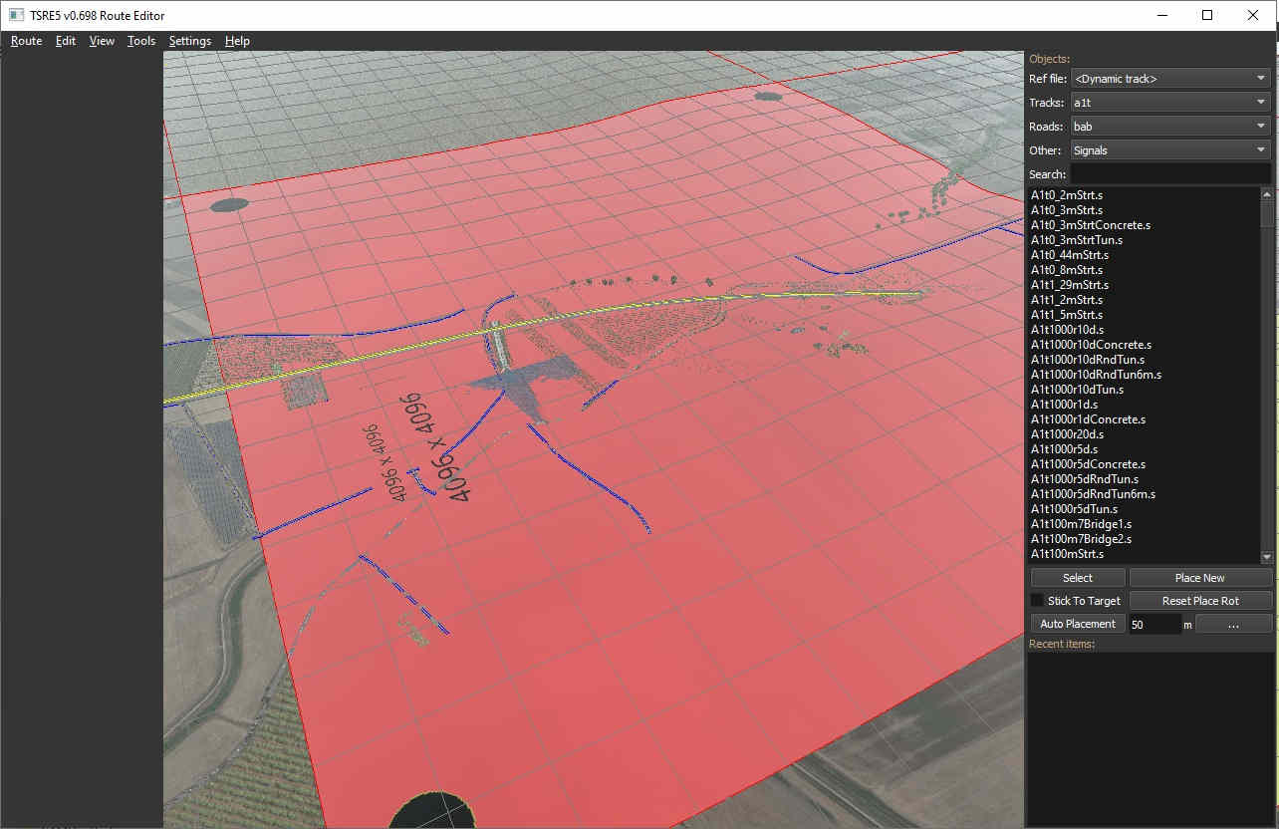Click the object list scroll up arrow
Screen dimensions: 1279x829
(x=1267, y=193)
